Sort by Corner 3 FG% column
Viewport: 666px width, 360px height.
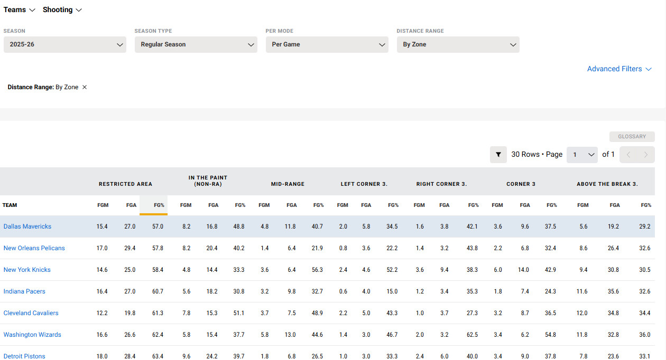pos(552,205)
